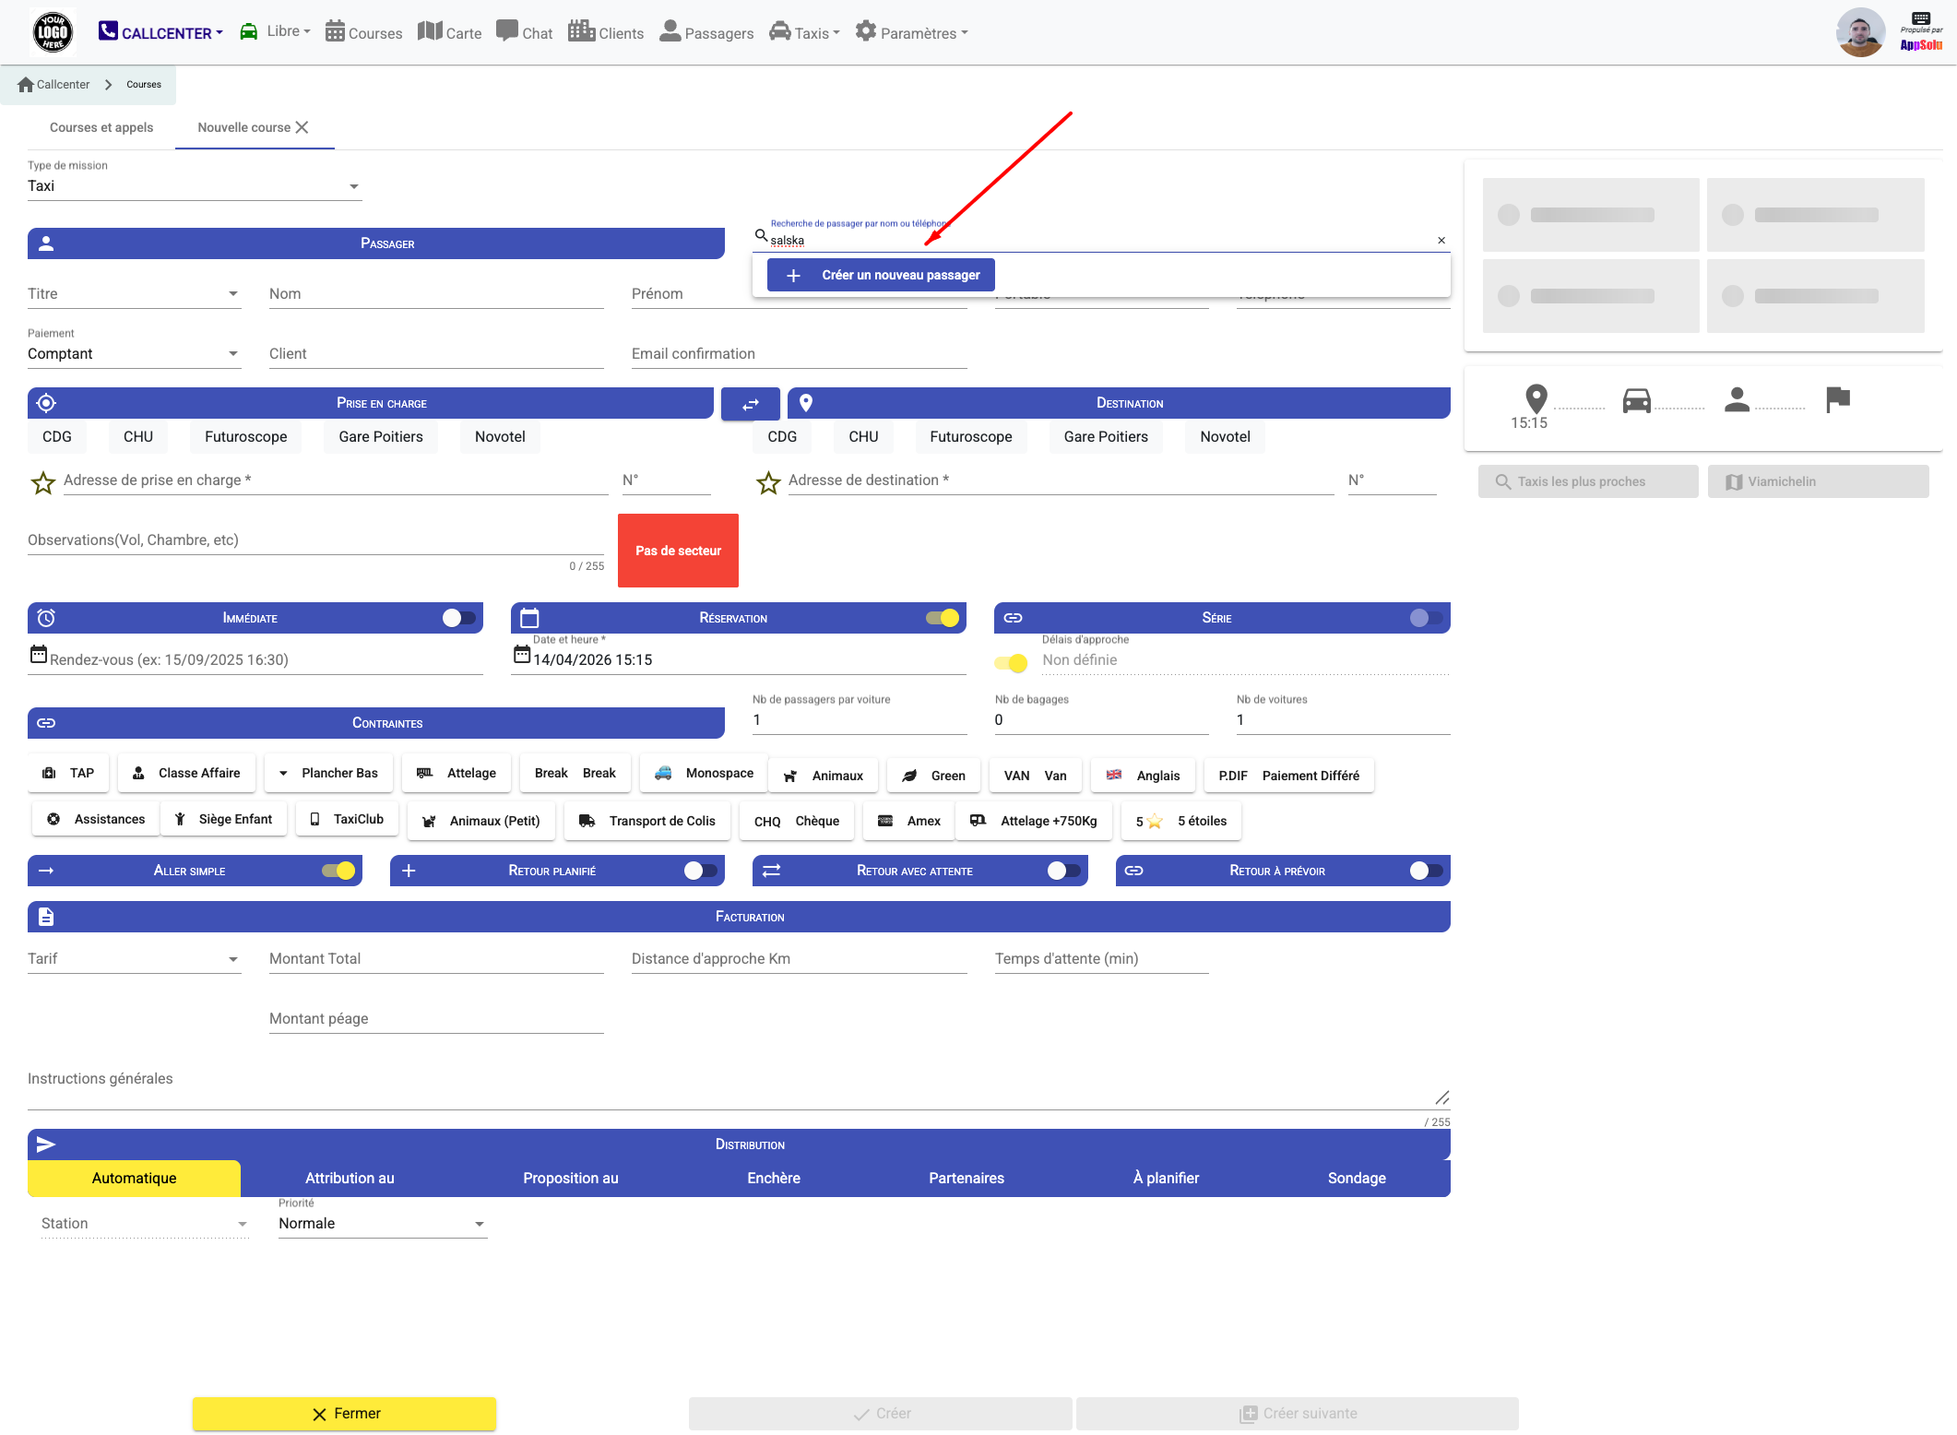Click the user profile avatar
Viewport: 1957px width, 1435px height.
click(1860, 32)
